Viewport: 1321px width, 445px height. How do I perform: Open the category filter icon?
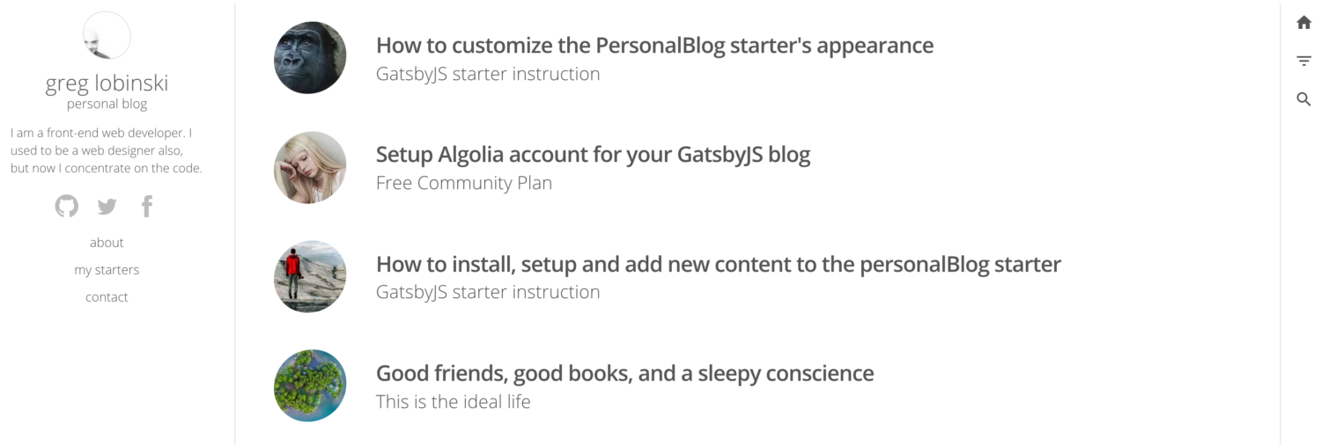point(1303,61)
